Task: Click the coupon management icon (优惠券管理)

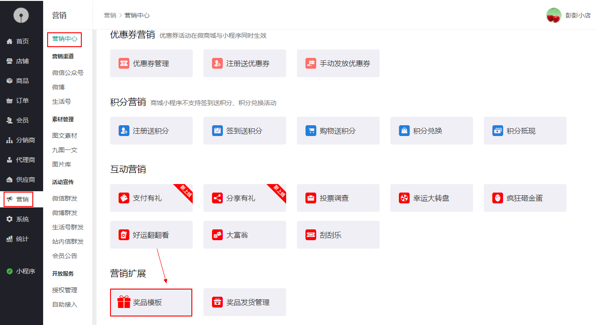Action: (x=124, y=63)
